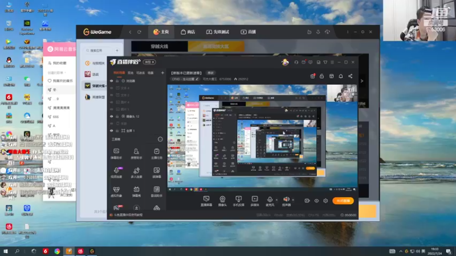Collapse the 工具箱 toolbox section
Viewport: 456px width, 256px height.
click(160, 139)
